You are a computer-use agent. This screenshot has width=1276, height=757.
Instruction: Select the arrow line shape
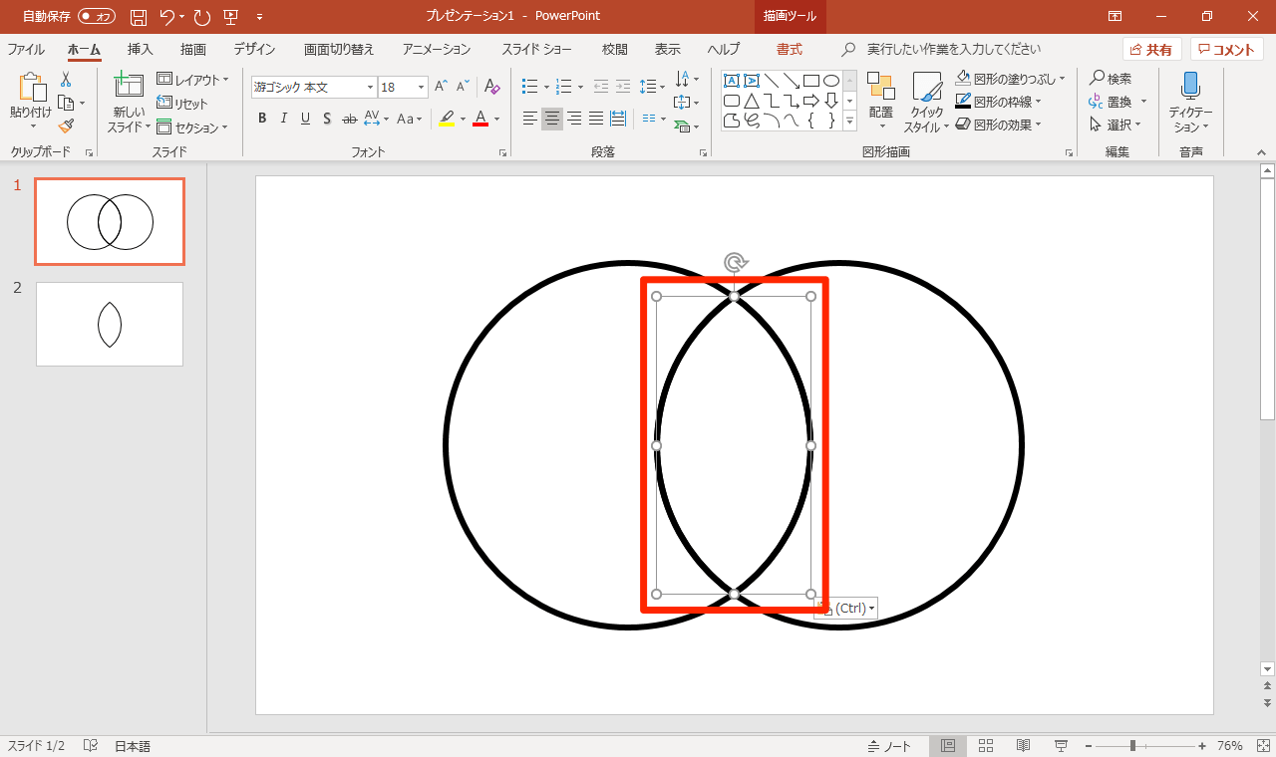click(792, 81)
